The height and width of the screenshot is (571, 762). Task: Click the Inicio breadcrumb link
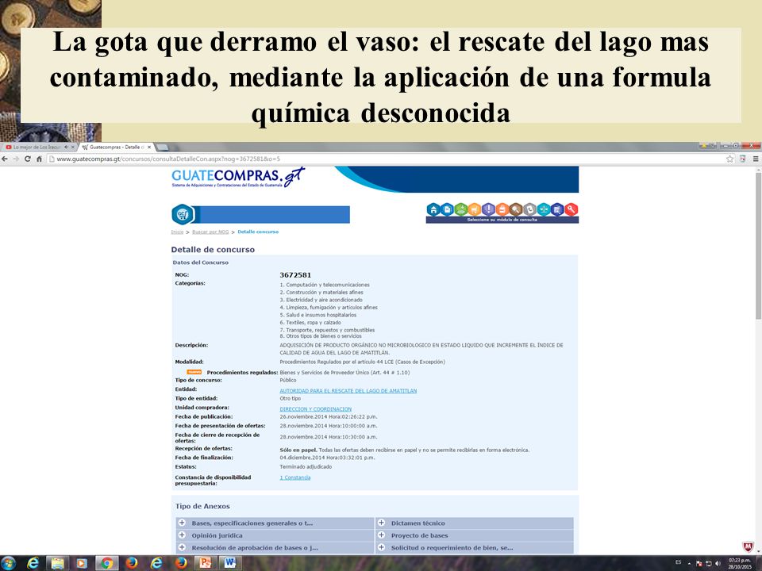[x=177, y=232]
